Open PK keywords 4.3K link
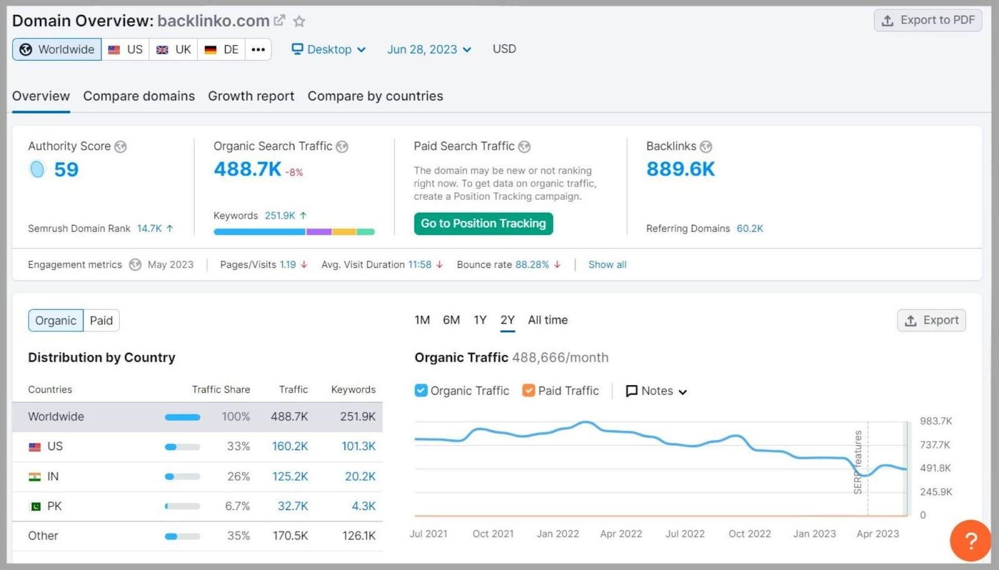999x570 pixels. click(363, 506)
